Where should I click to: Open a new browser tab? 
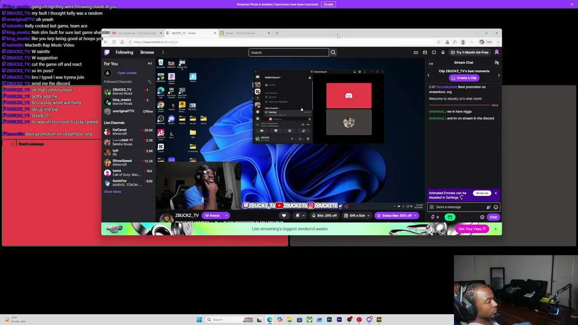coord(277,33)
